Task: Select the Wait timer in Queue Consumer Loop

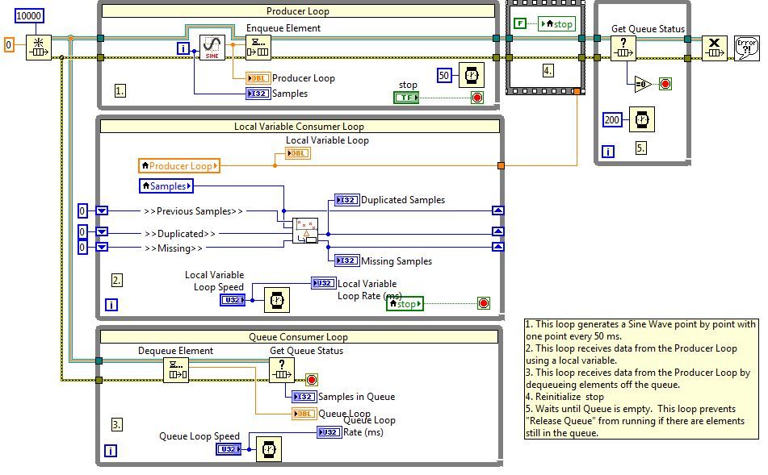Action: (269, 448)
